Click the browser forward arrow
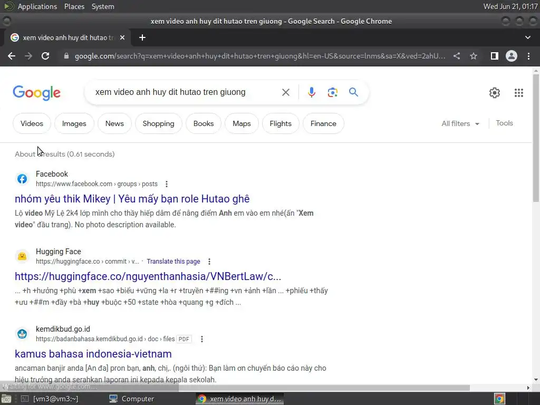540x405 pixels. pos(28,56)
